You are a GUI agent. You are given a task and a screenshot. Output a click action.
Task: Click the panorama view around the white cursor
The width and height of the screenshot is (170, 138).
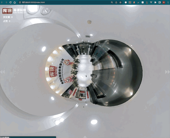(86, 76)
